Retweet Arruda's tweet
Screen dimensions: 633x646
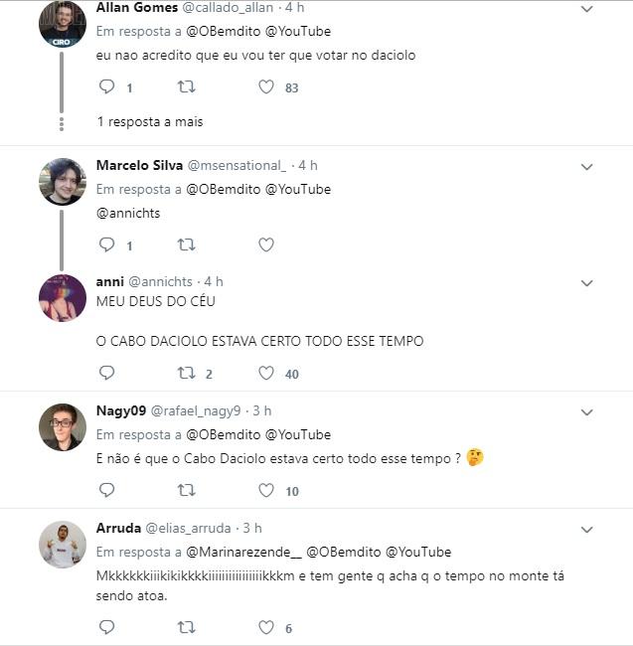[186, 627]
